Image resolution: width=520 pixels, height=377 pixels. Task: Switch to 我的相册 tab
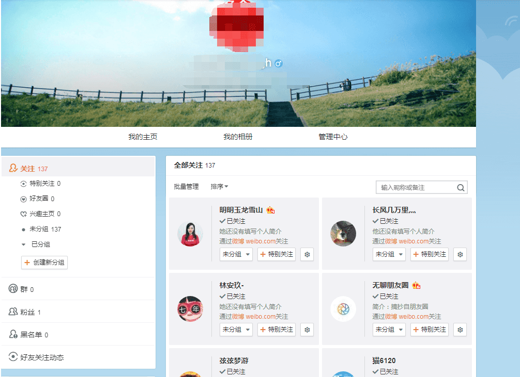pyautogui.click(x=238, y=137)
